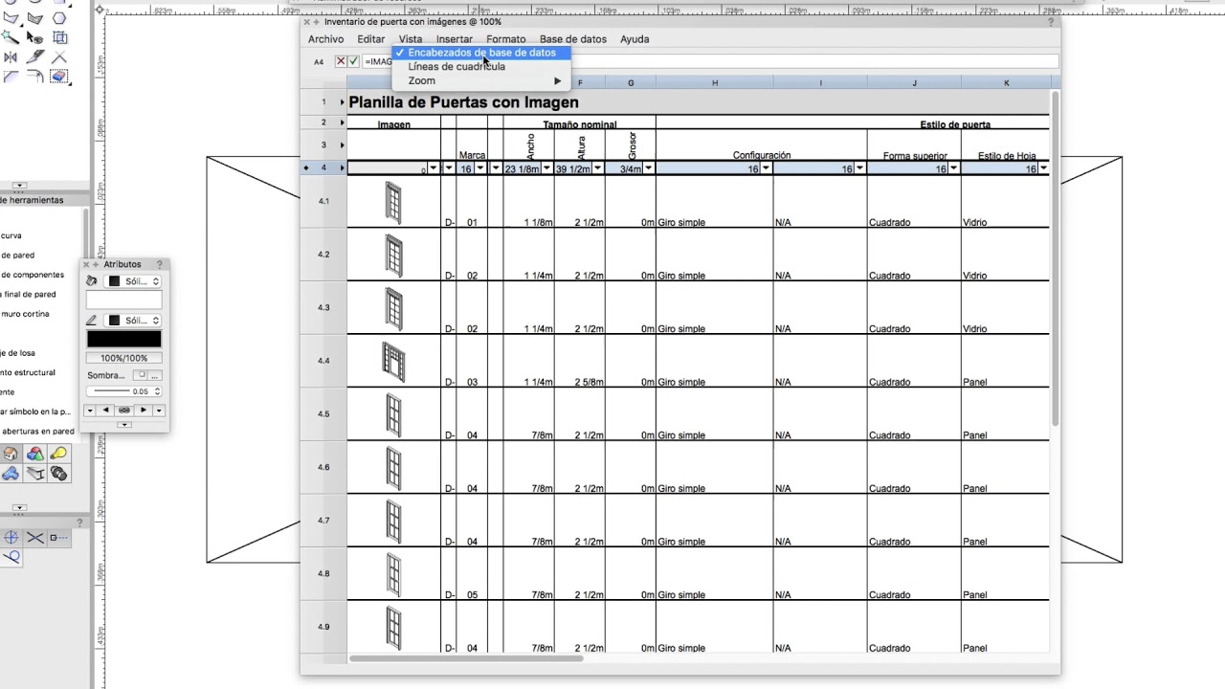Click the first door image thumbnail
The width and height of the screenshot is (1225, 689).
tap(393, 203)
